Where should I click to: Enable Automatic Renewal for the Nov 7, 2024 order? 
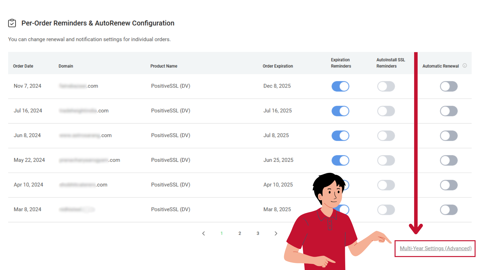pyautogui.click(x=449, y=86)
